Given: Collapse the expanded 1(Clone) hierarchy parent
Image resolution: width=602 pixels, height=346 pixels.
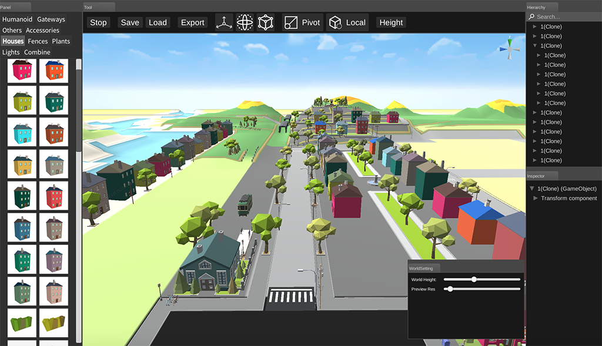Looking at the screenshot, I should pos(534,46).
